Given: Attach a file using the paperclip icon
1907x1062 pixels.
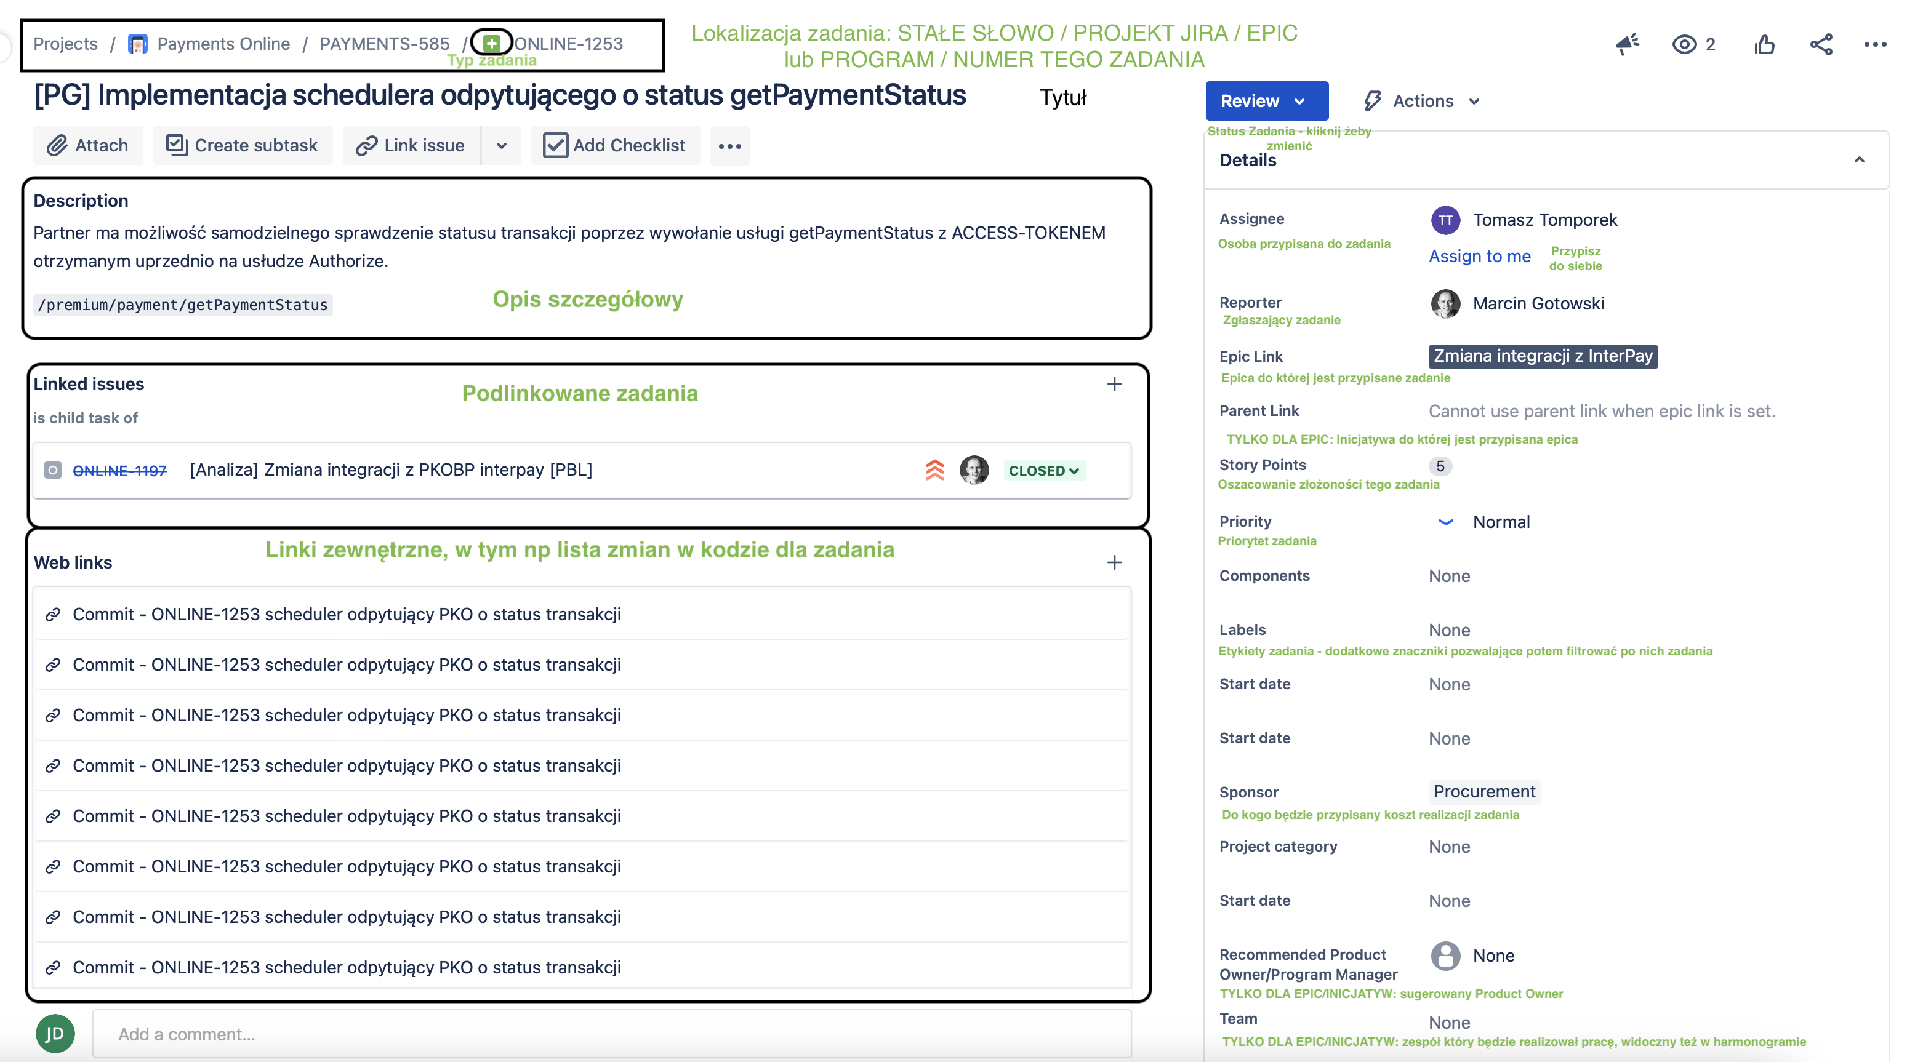Looking at the screenshot, I should pos(58,145).
